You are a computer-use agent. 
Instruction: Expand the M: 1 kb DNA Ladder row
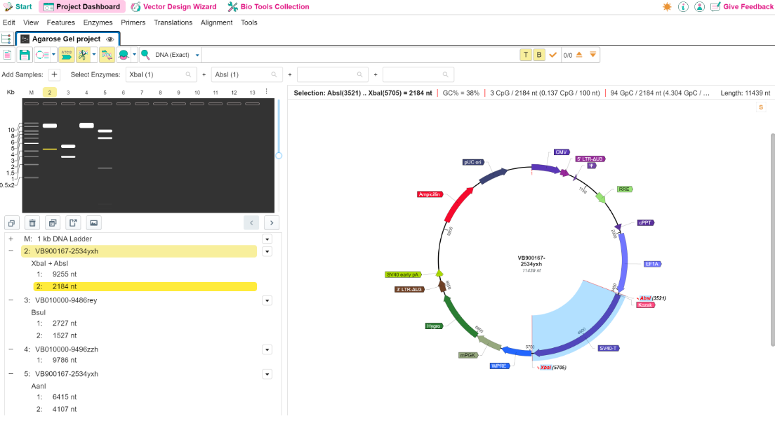click(x=11, y=239)
